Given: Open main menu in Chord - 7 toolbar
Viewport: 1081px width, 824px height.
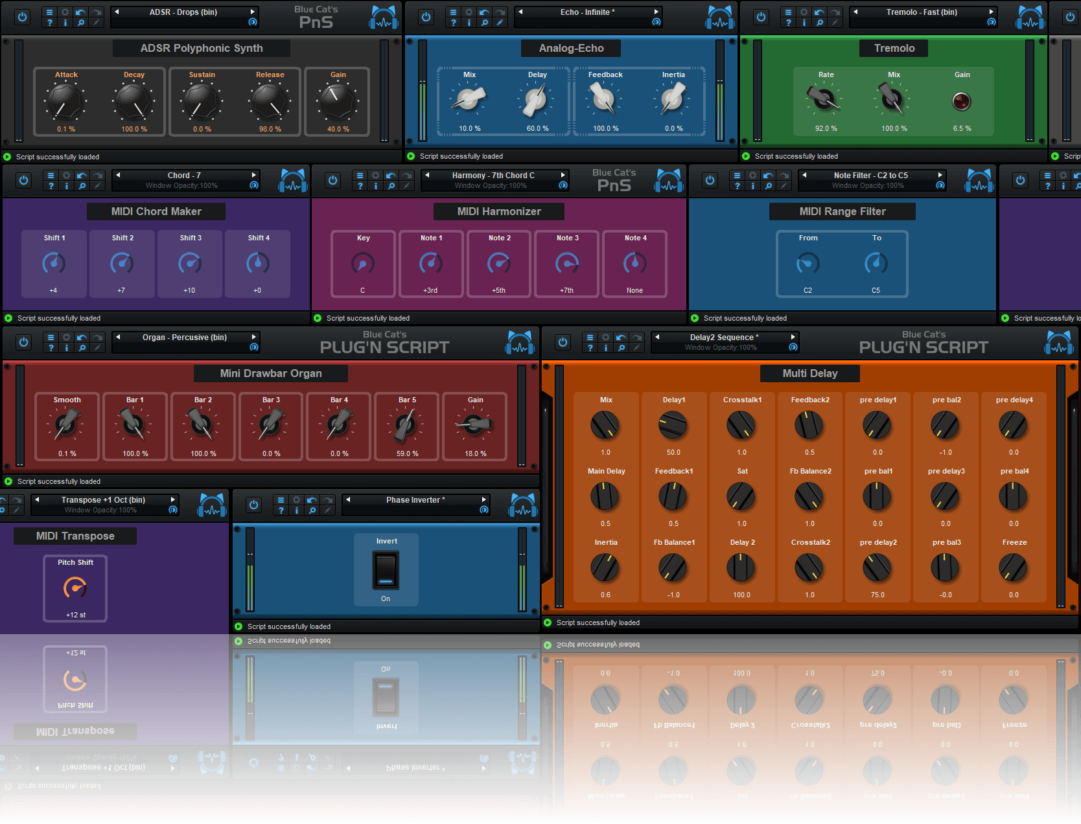Looking at the screenshot, I should (x=51, y=176).
